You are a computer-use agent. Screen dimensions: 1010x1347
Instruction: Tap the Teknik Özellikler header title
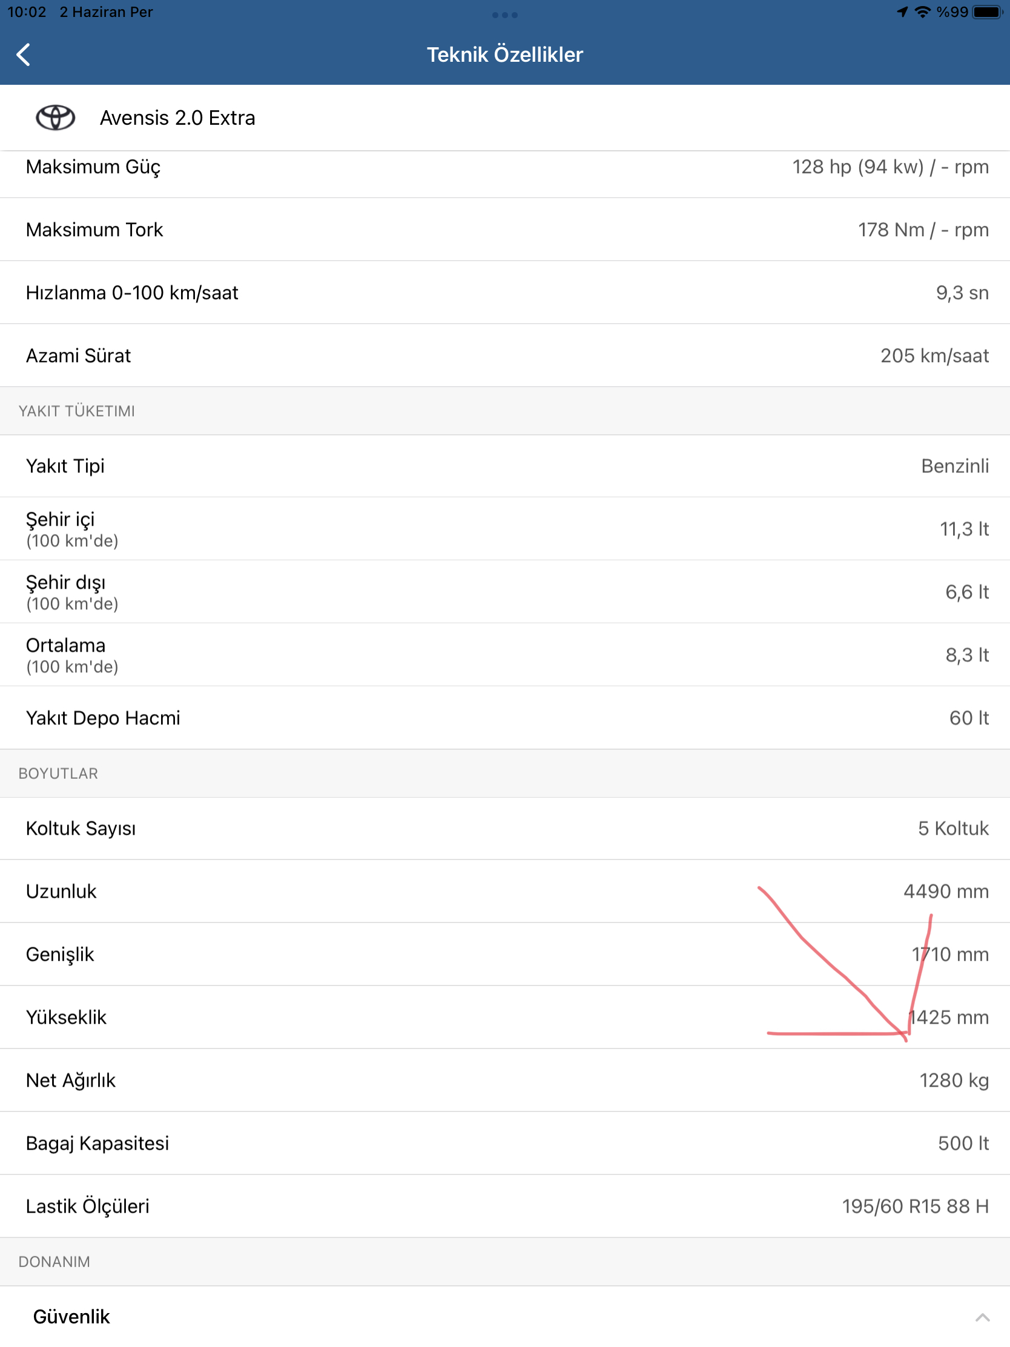[x=504, y=55]
